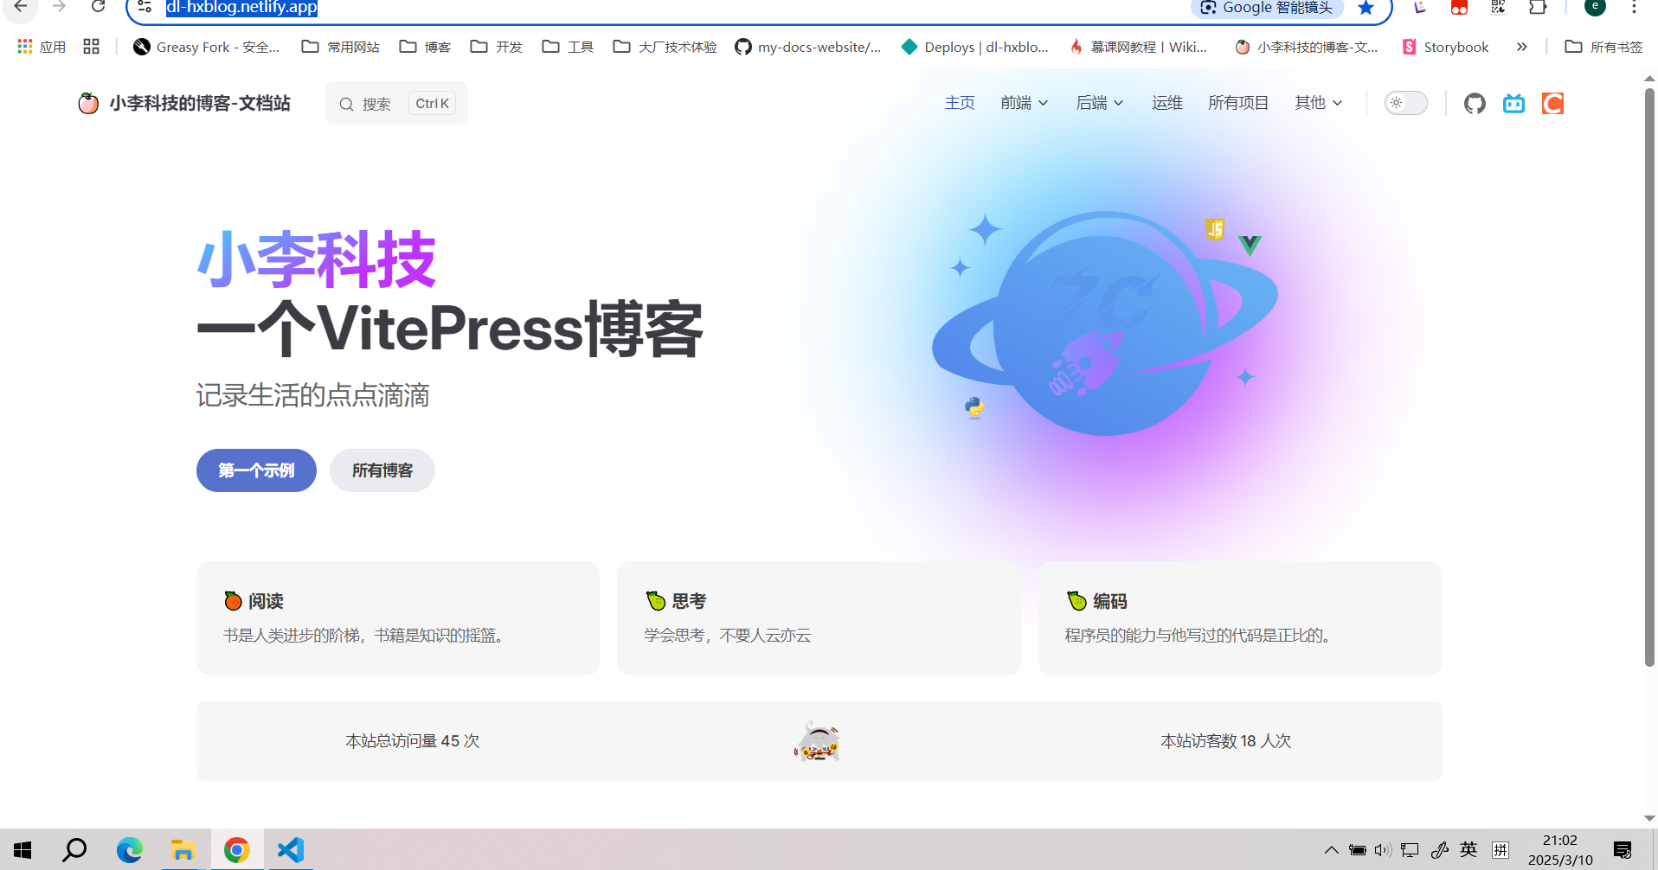This screenshot has width=1658, height=870.
Task: Expand the 其他 dropdown menu
Action: pyautogui.click(x=1319, y=103)
